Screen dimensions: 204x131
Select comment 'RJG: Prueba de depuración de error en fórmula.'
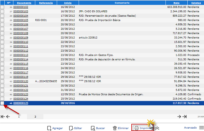point(107,59)
